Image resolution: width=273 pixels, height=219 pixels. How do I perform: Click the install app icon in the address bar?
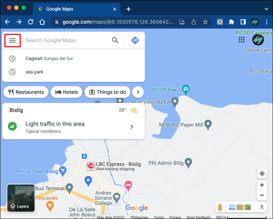182,22
